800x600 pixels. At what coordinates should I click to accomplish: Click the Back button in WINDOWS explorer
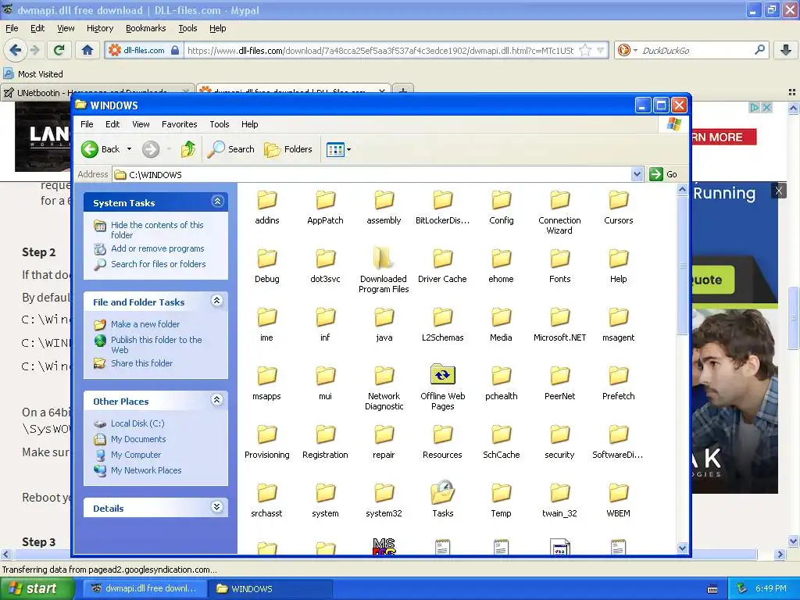[101, 149]
